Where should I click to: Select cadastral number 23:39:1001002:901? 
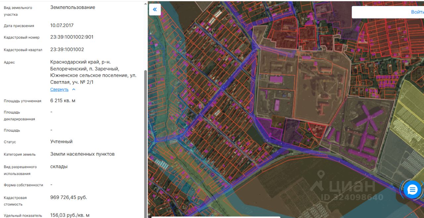point(72,37)
